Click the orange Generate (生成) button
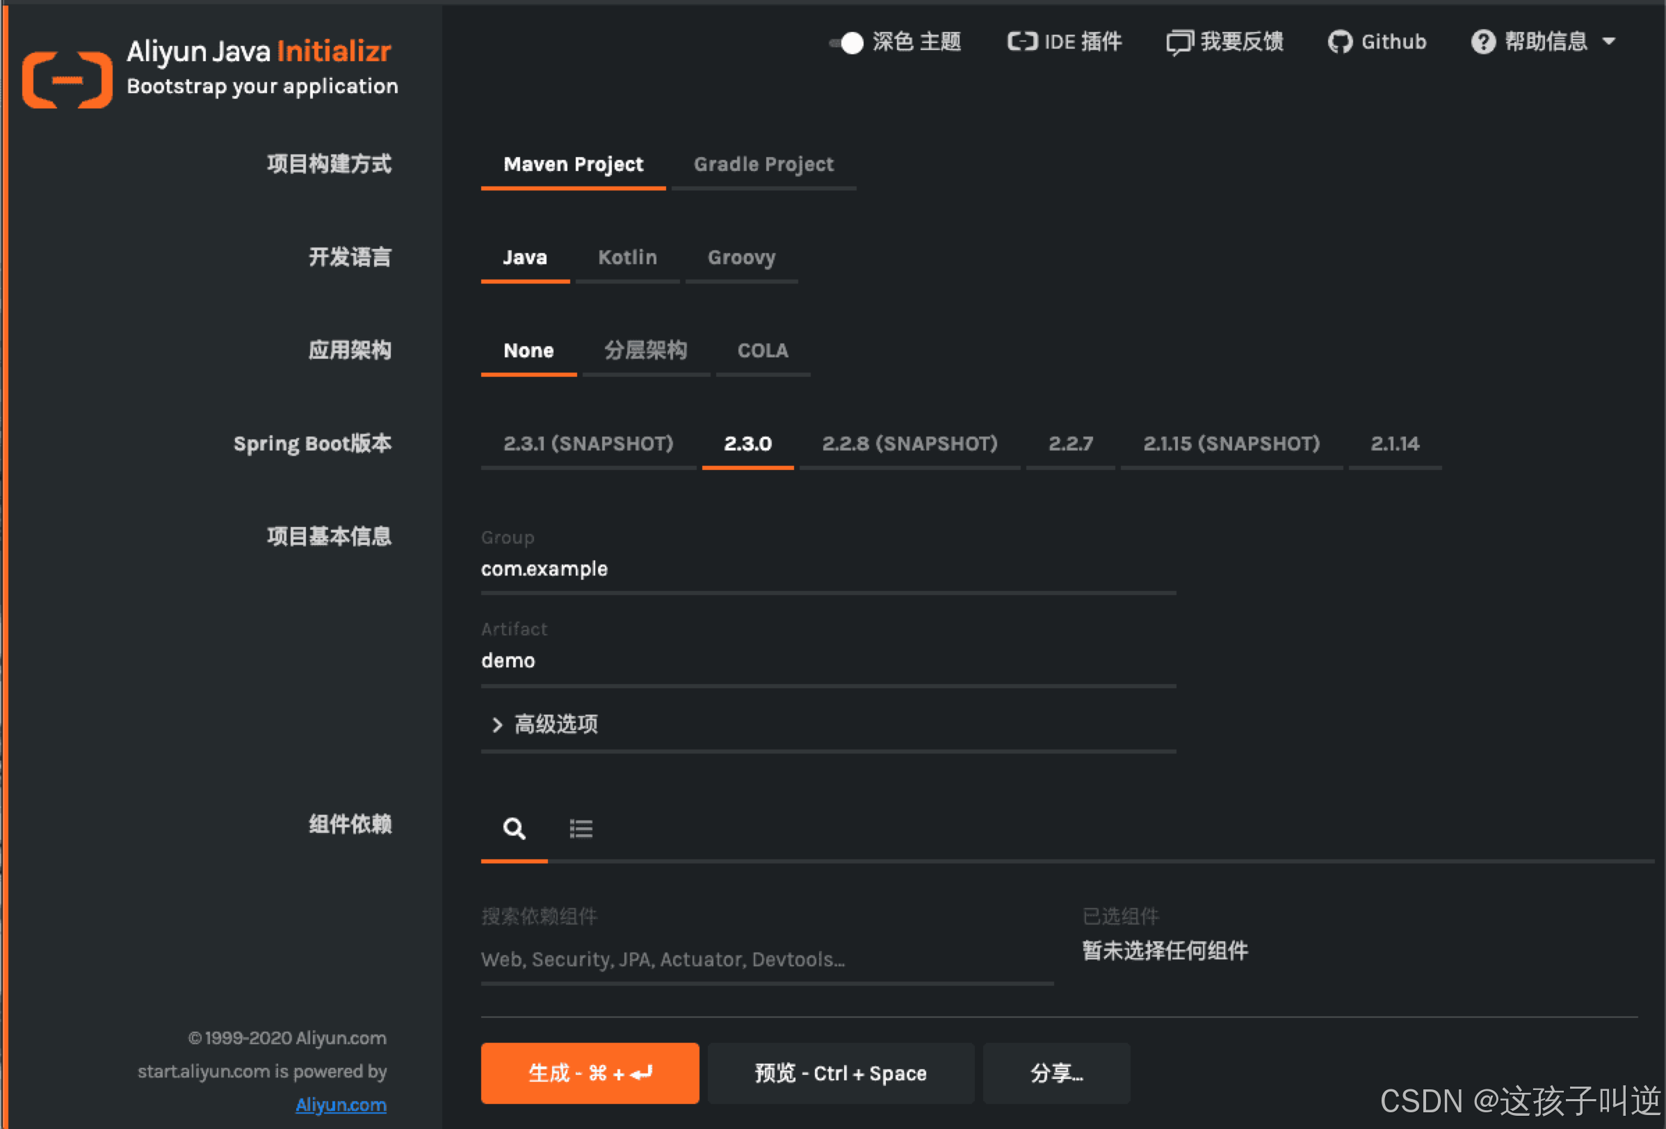The height and width of the screenshot is (1129, 1666). click(589, 1073)
